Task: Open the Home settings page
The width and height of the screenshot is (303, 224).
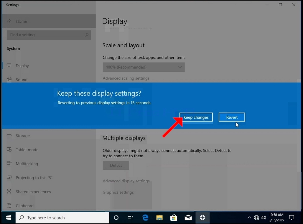Action: coord(49,21)
